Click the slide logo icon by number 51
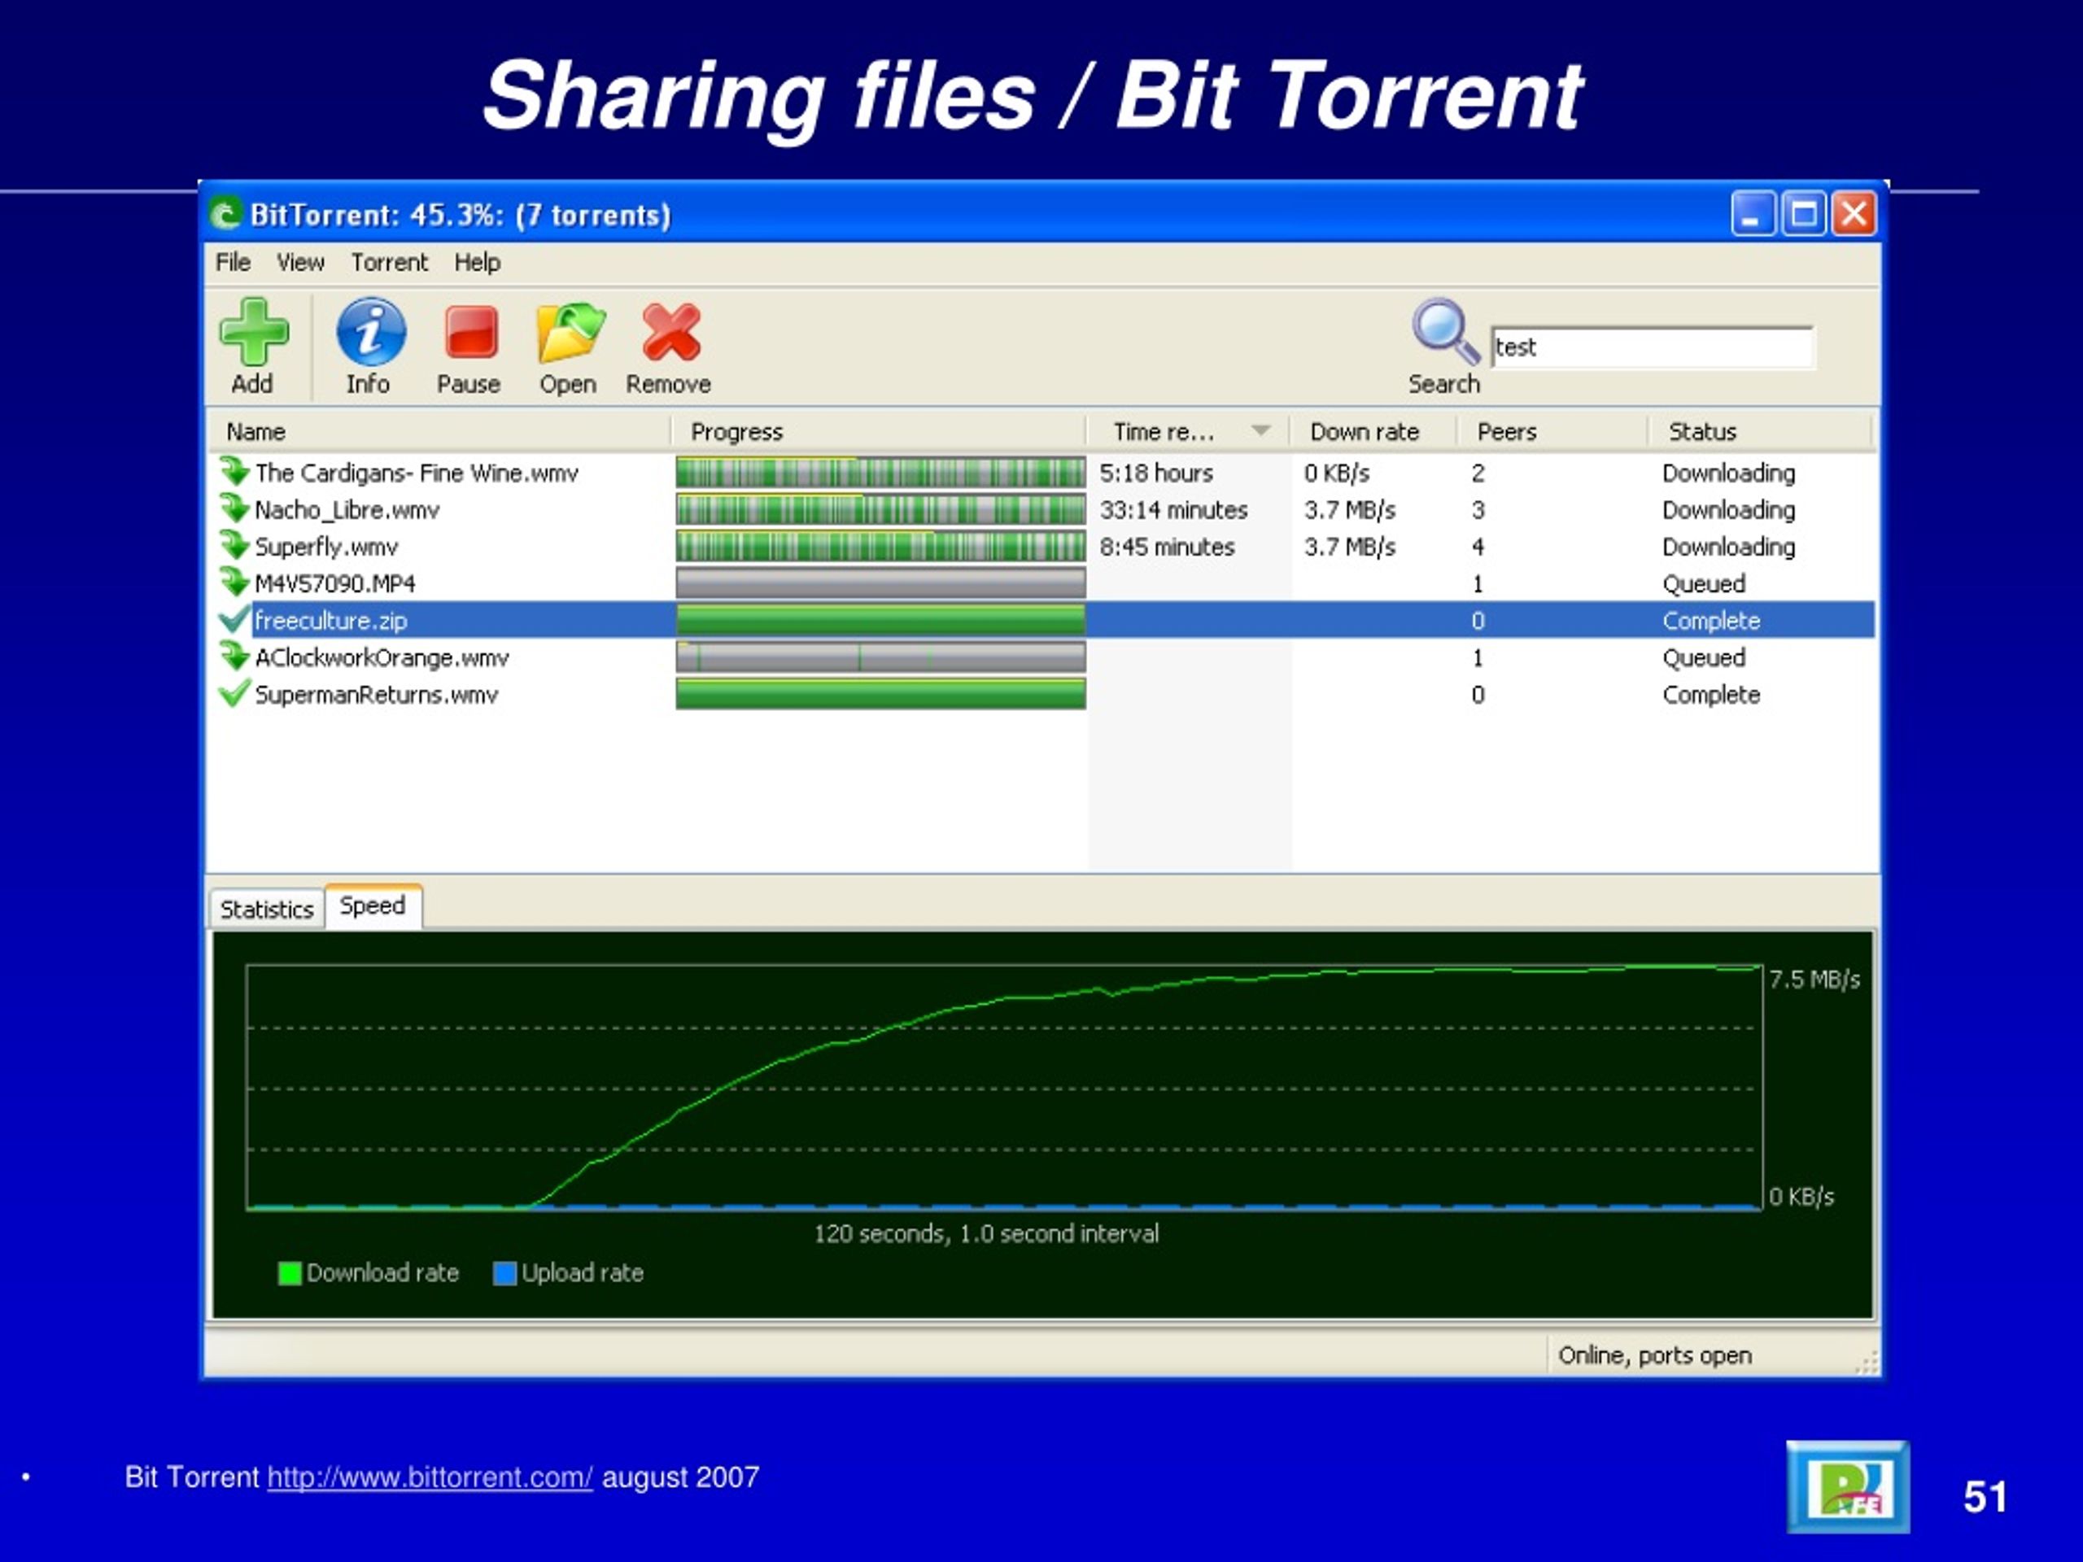 tap(1848, 1486)
